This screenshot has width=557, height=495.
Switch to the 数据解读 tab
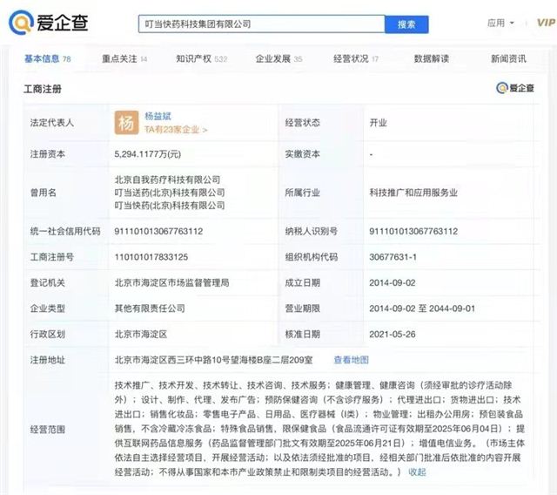(x=432, y=58)
